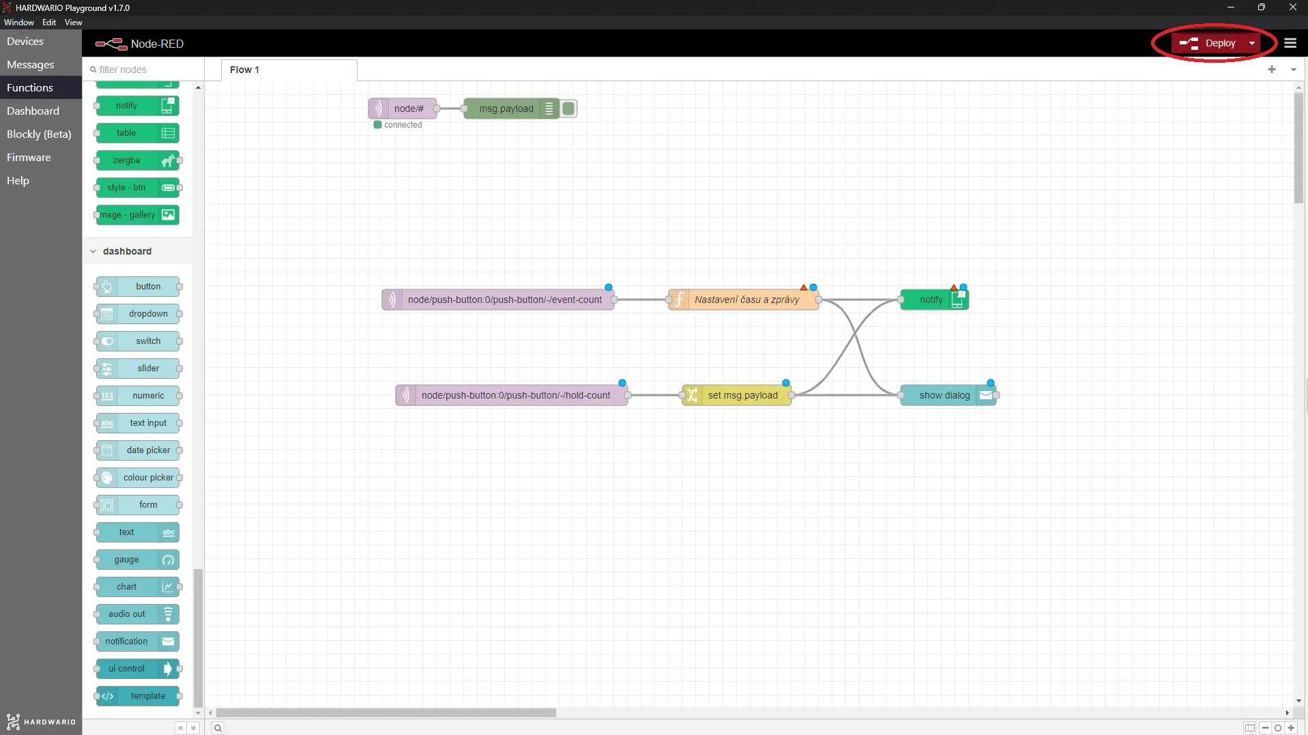This screenshot has height=735, width=1308.
Task: Select the event-count MQTT input node
Action: click(498, 300)
